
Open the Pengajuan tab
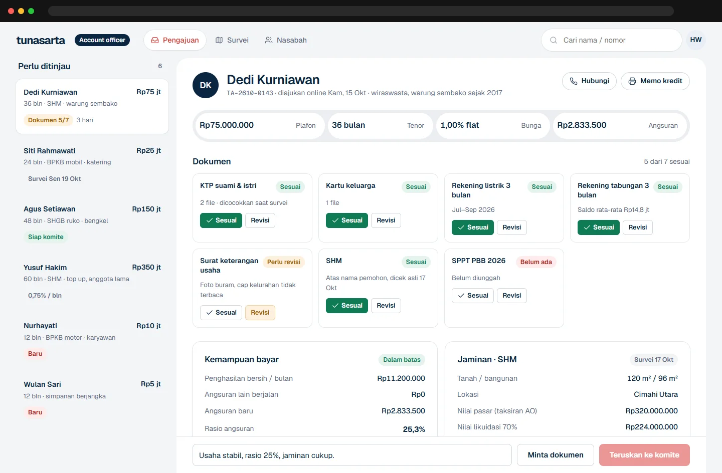point(175,40)
